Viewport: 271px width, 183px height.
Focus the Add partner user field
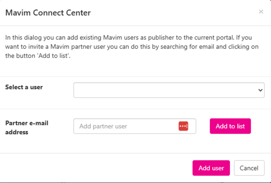pyautogui.click(x=135, y=126)
